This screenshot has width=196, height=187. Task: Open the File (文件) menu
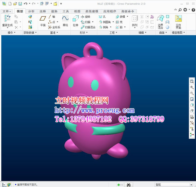[7, 11]
